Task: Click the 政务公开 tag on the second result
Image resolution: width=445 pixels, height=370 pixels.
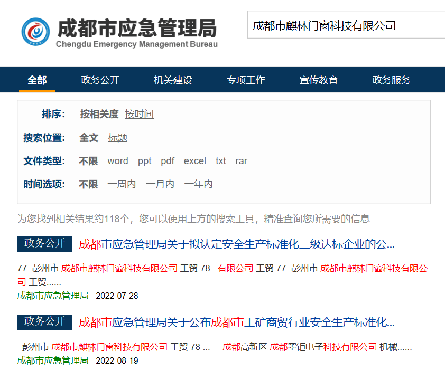Action: [x=44, y=322]
